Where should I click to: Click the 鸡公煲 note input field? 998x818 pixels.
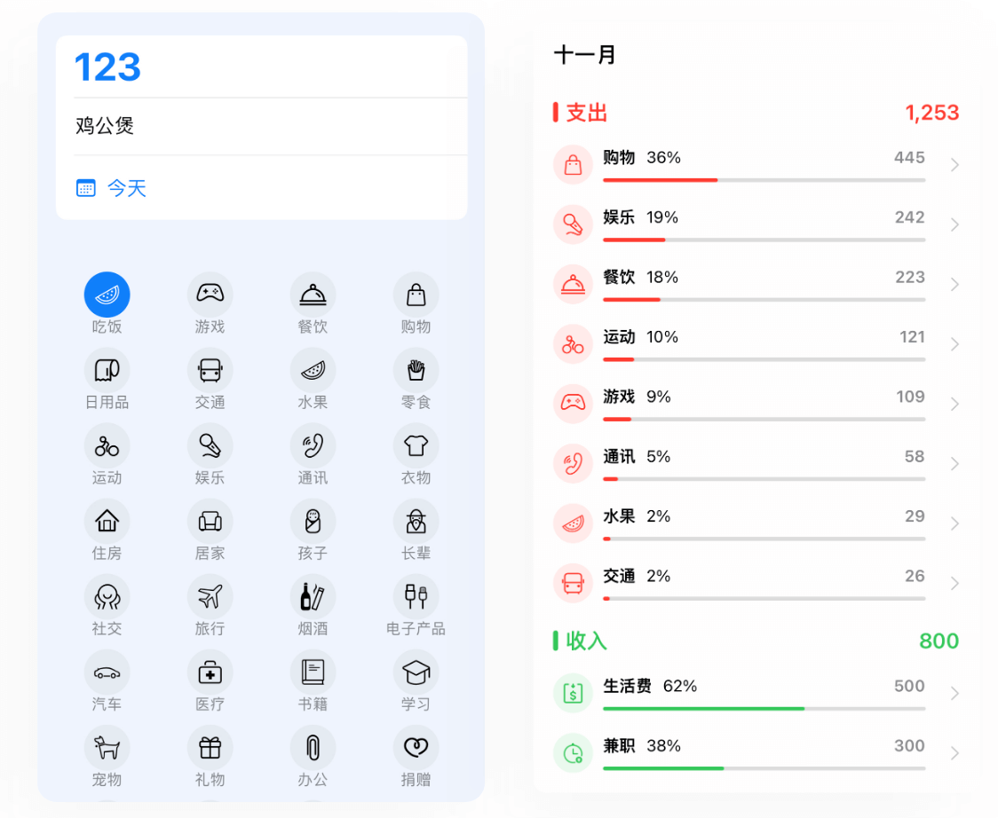(266, 126)
